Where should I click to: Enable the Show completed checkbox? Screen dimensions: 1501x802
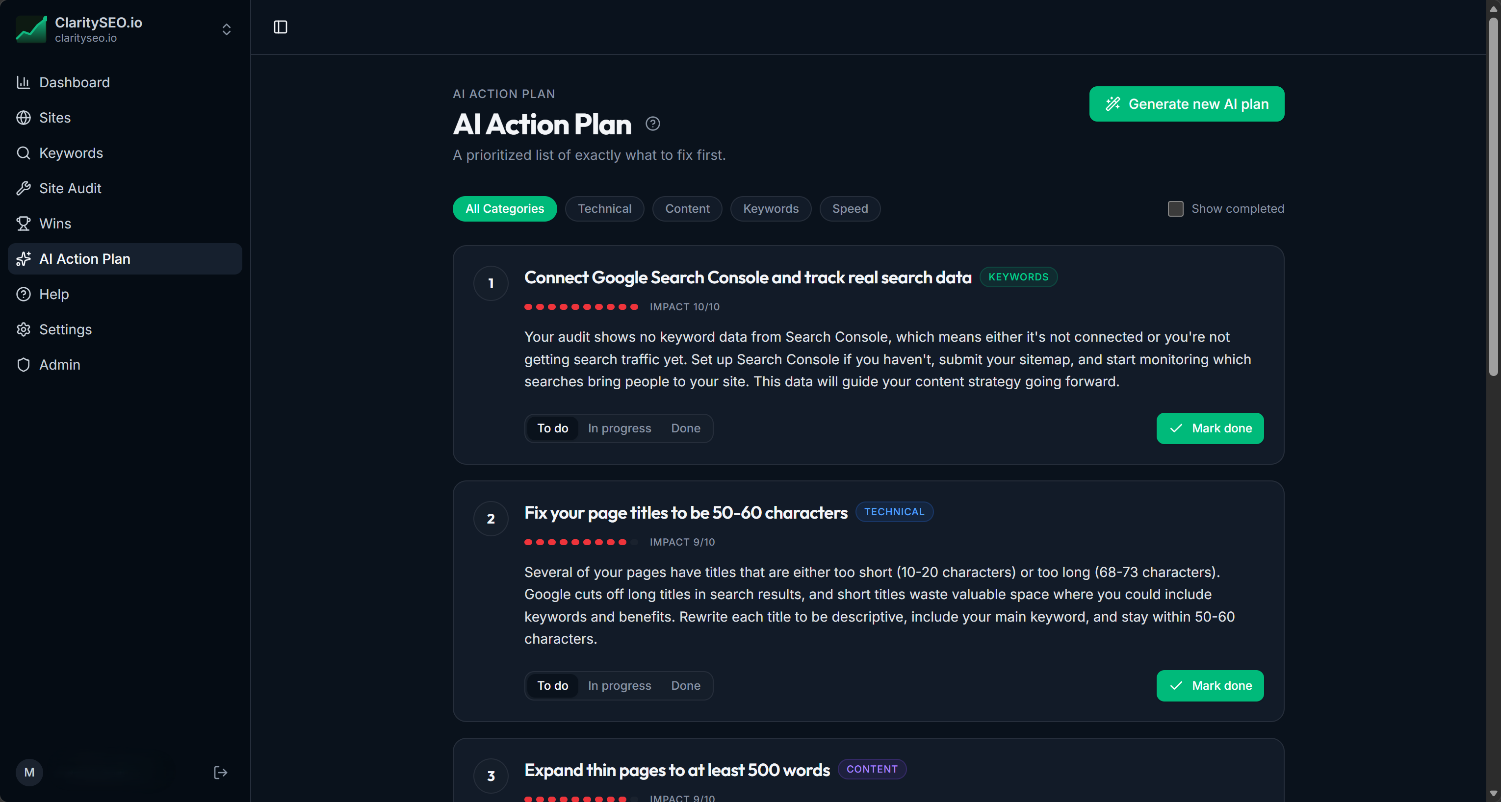(x=1176, y=208)
